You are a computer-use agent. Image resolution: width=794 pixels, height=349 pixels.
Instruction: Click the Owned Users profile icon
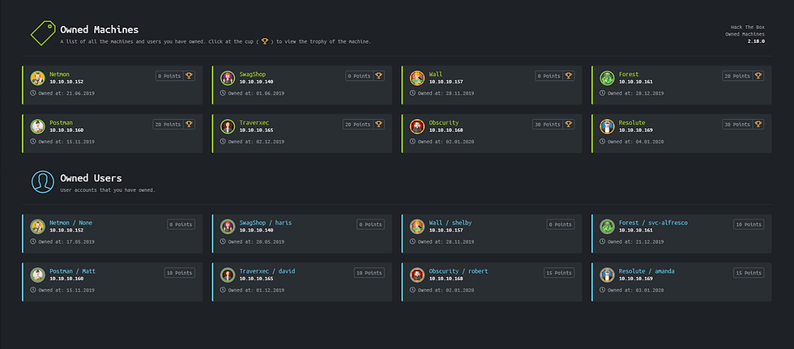pos(42,181)
